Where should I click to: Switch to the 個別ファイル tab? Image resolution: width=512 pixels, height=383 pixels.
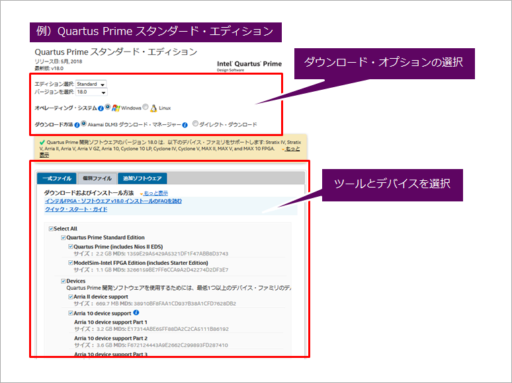point(97,178)
